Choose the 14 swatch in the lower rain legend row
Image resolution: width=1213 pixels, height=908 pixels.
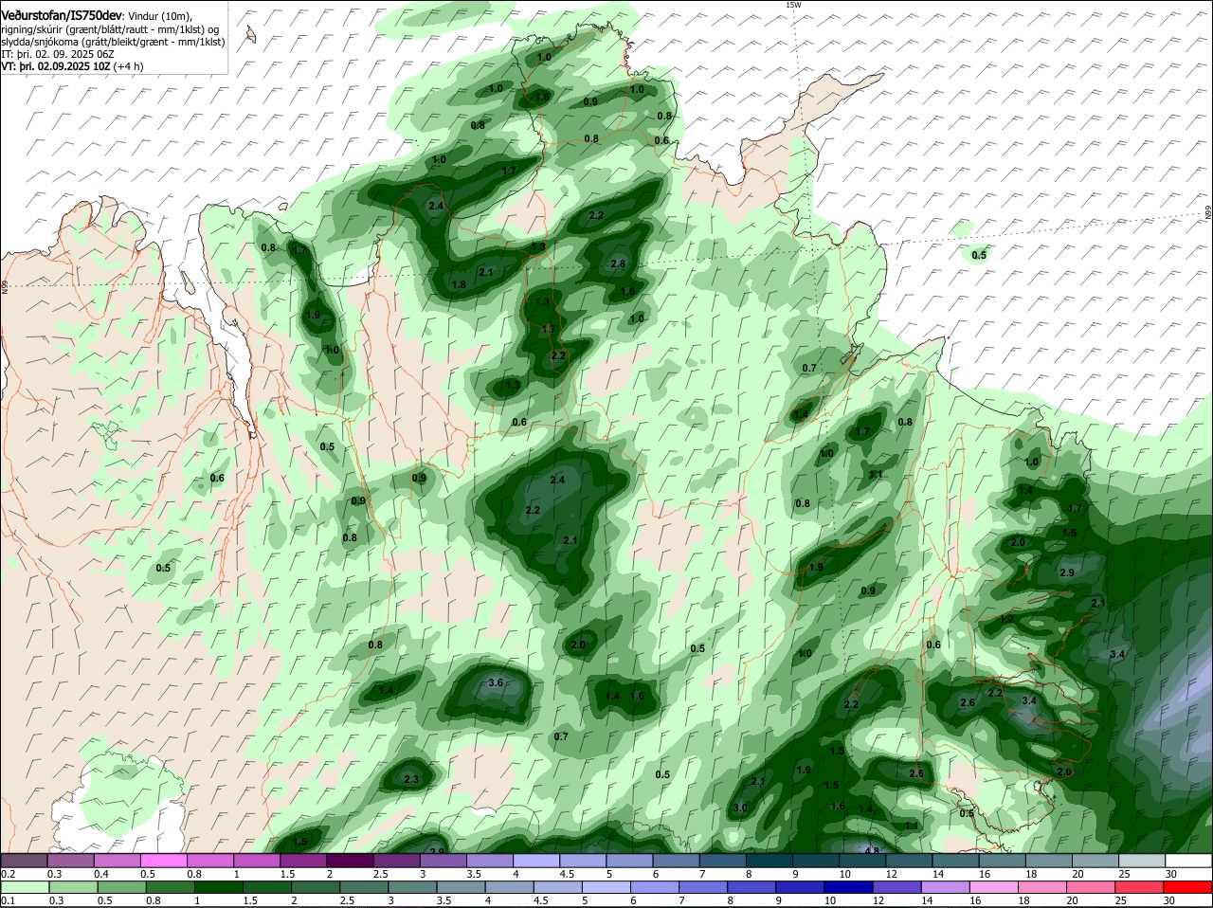click(947, 888)
